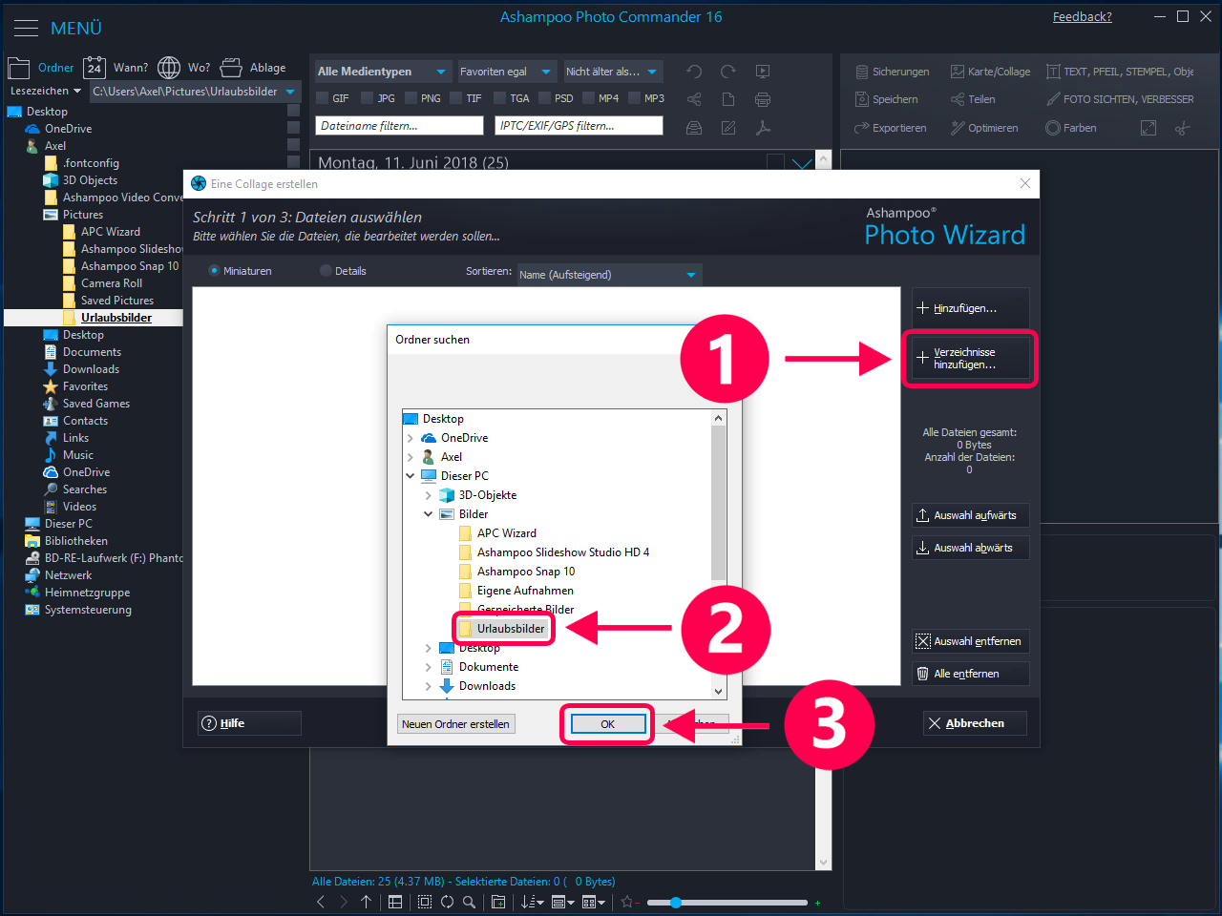This screenshot has width=1222, height=916.
Task: Click the scanner/tray icon in the toolbar
Action: click(x=694, y=128)
